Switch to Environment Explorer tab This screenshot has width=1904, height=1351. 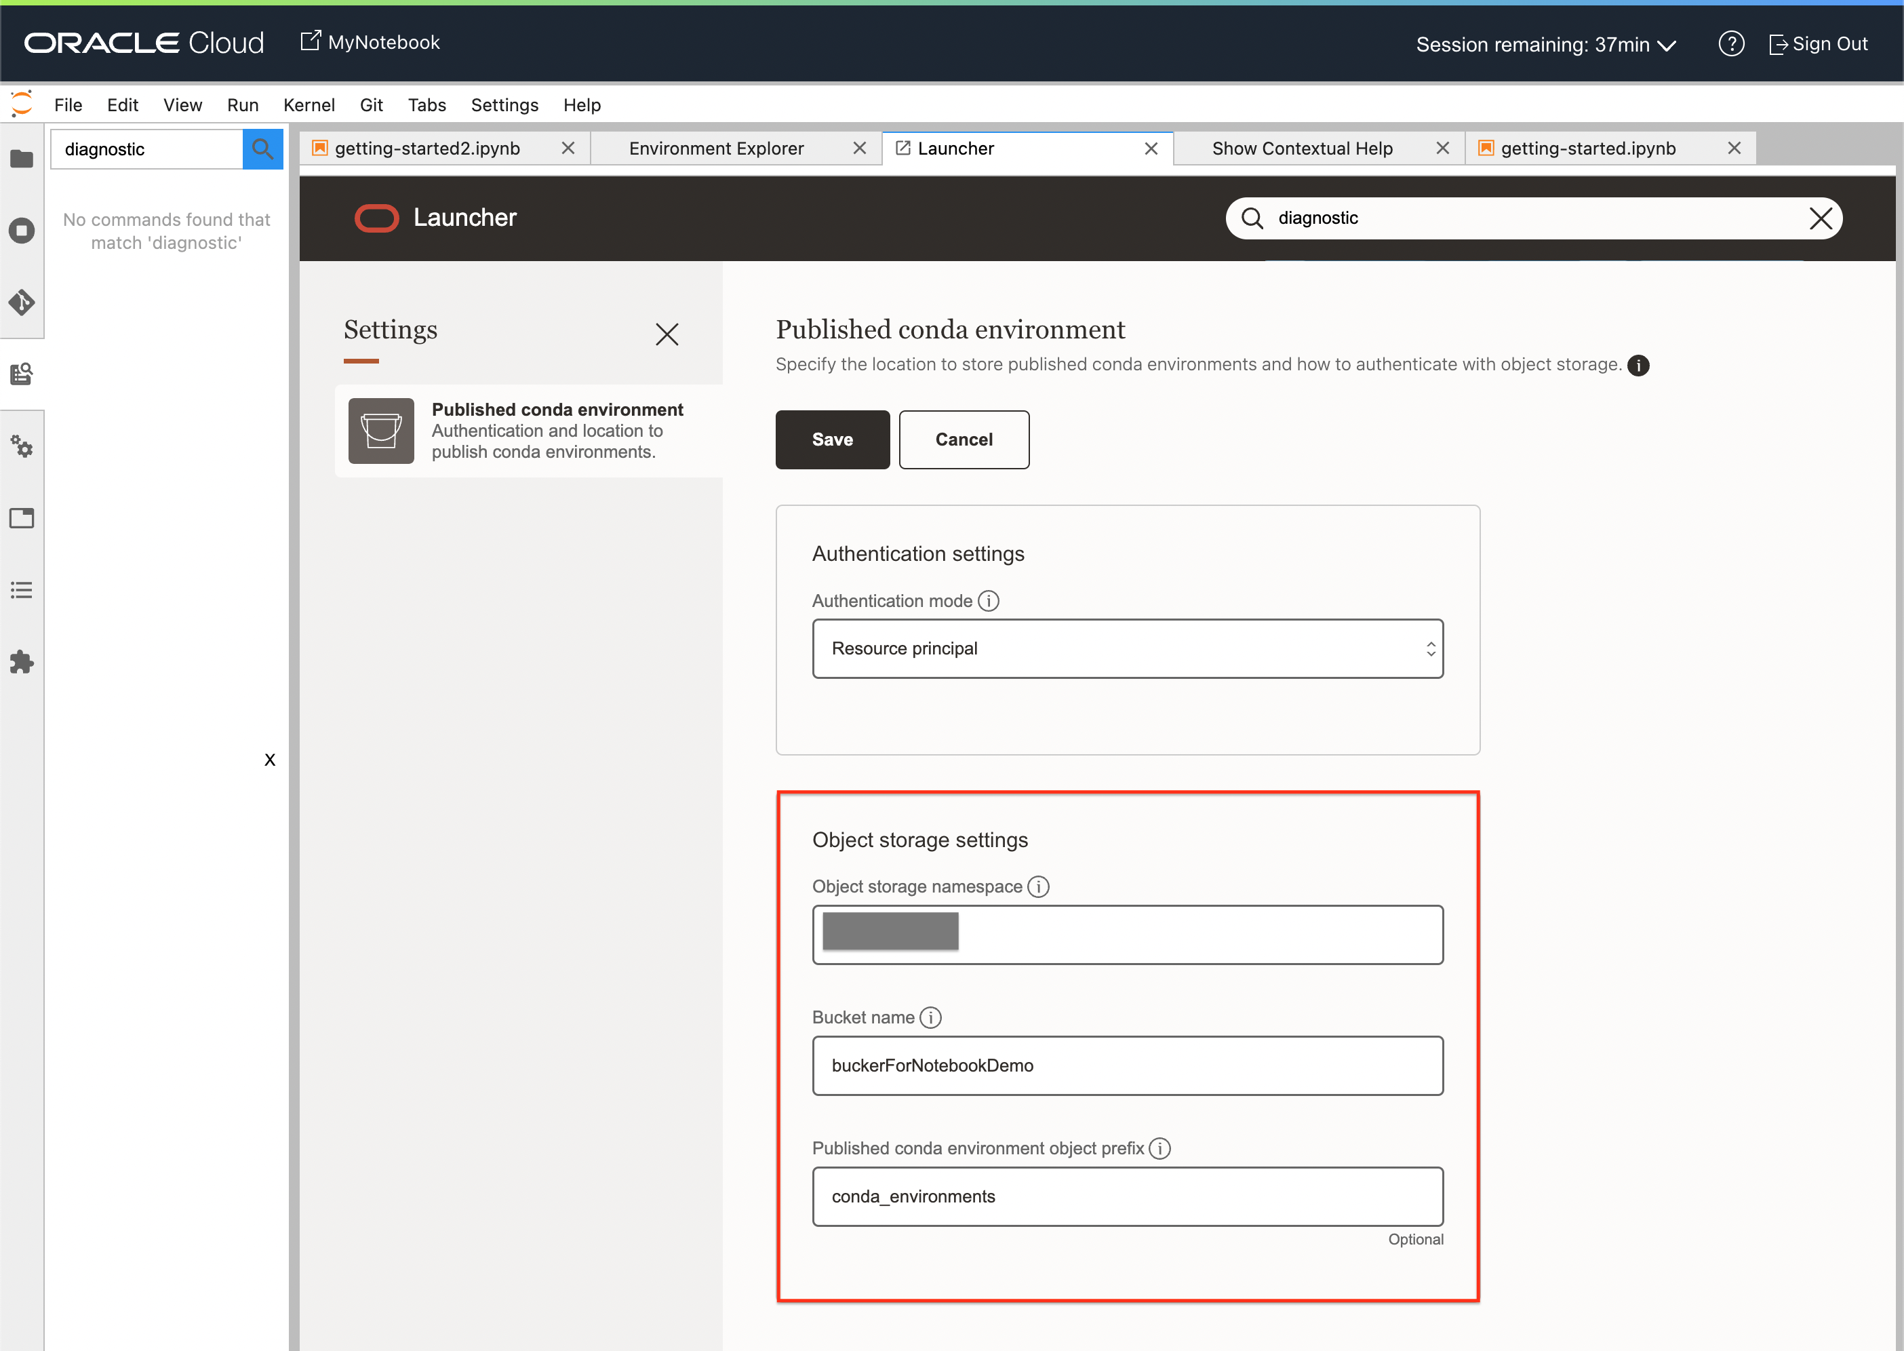point(716,148)
